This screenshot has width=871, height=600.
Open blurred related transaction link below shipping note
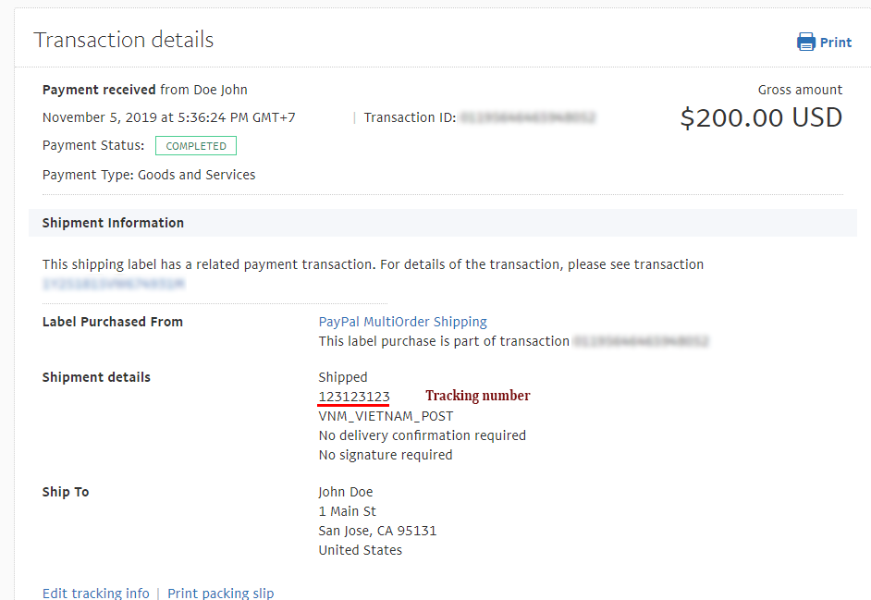114,284
